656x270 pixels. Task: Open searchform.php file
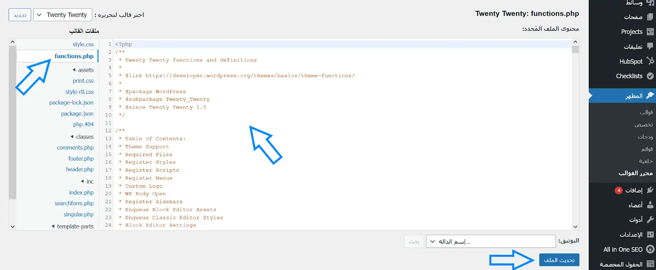click(74, 203)
